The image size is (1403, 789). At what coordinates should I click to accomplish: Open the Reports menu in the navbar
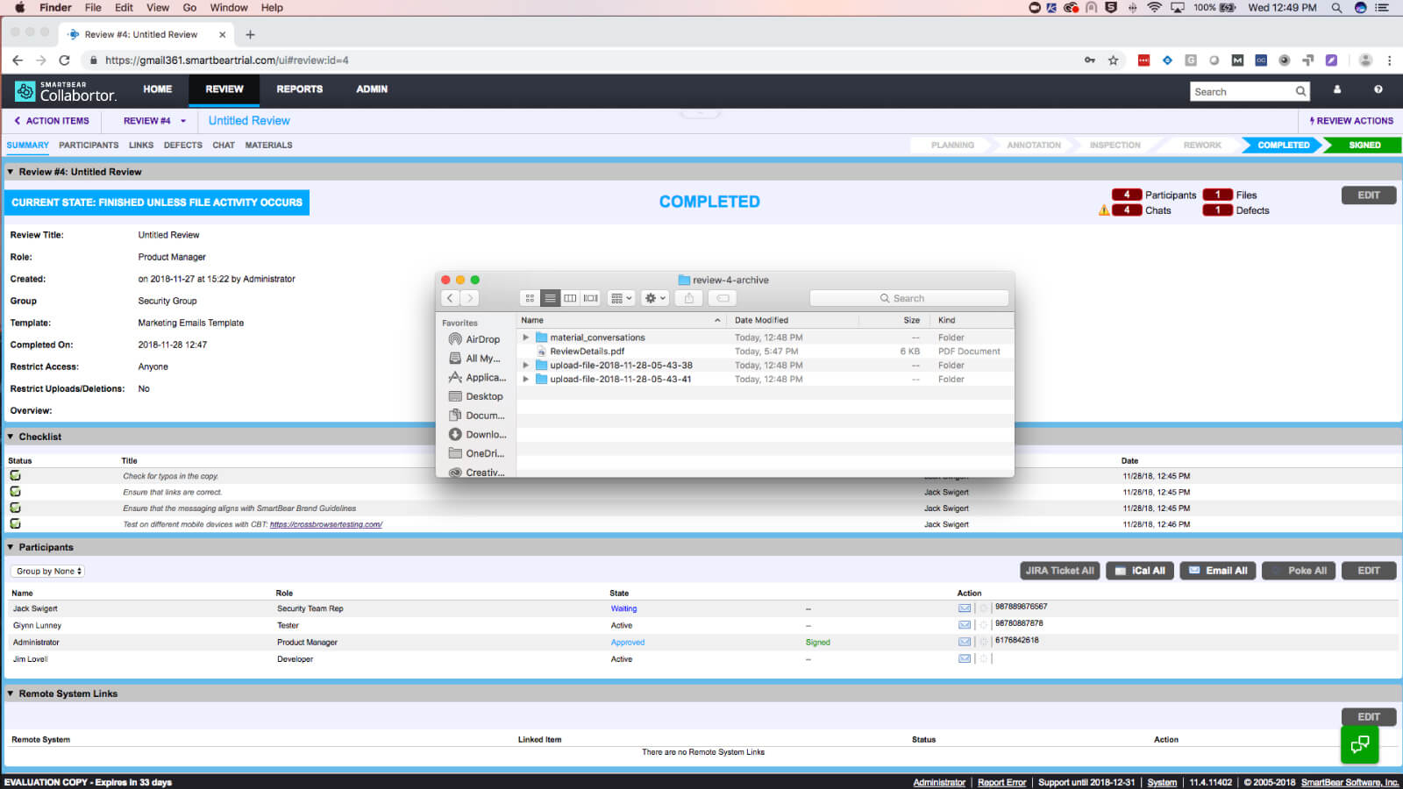point(299,89)
